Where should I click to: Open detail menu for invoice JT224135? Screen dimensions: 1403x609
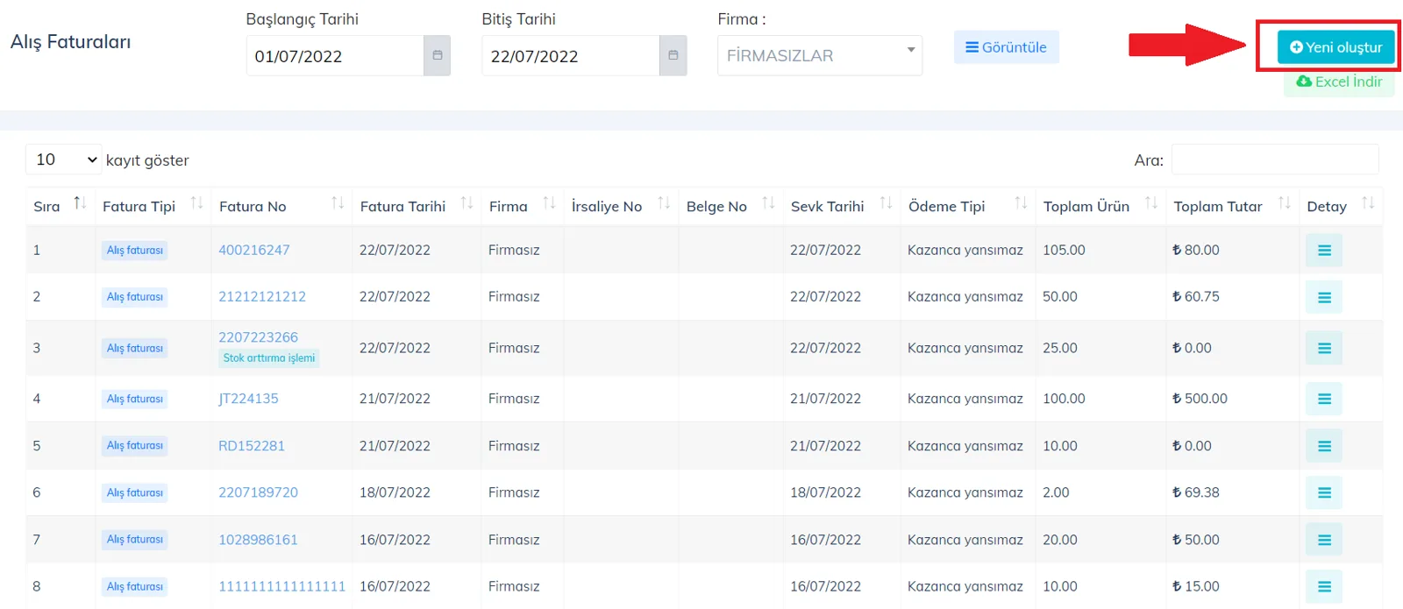(x=1324, y=399)
